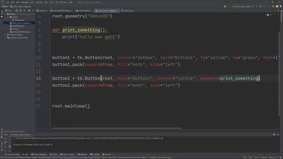Open Services tool window
The height and width of the screenshot is (159, 283).
[107, 155]
